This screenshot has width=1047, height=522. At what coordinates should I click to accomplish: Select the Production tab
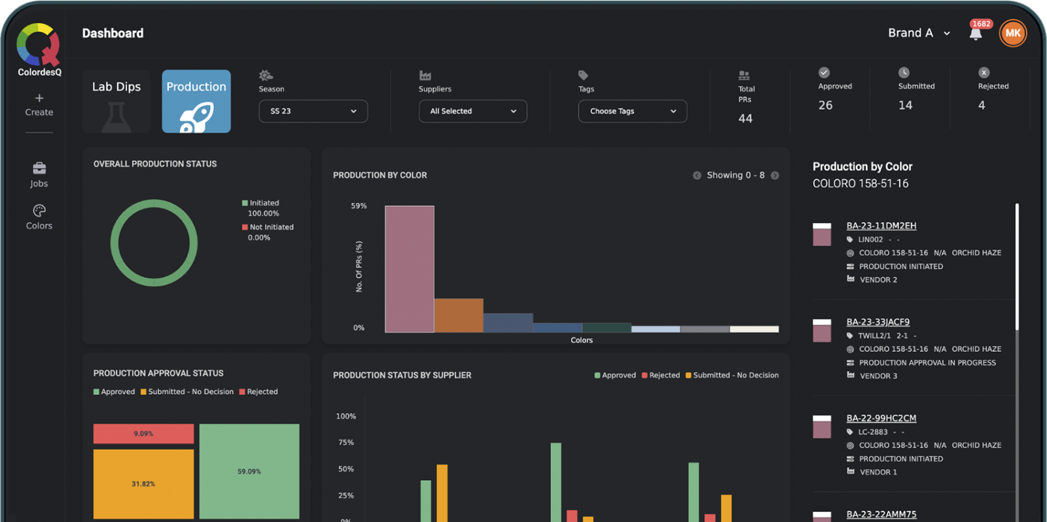click(x=196, y=101)
